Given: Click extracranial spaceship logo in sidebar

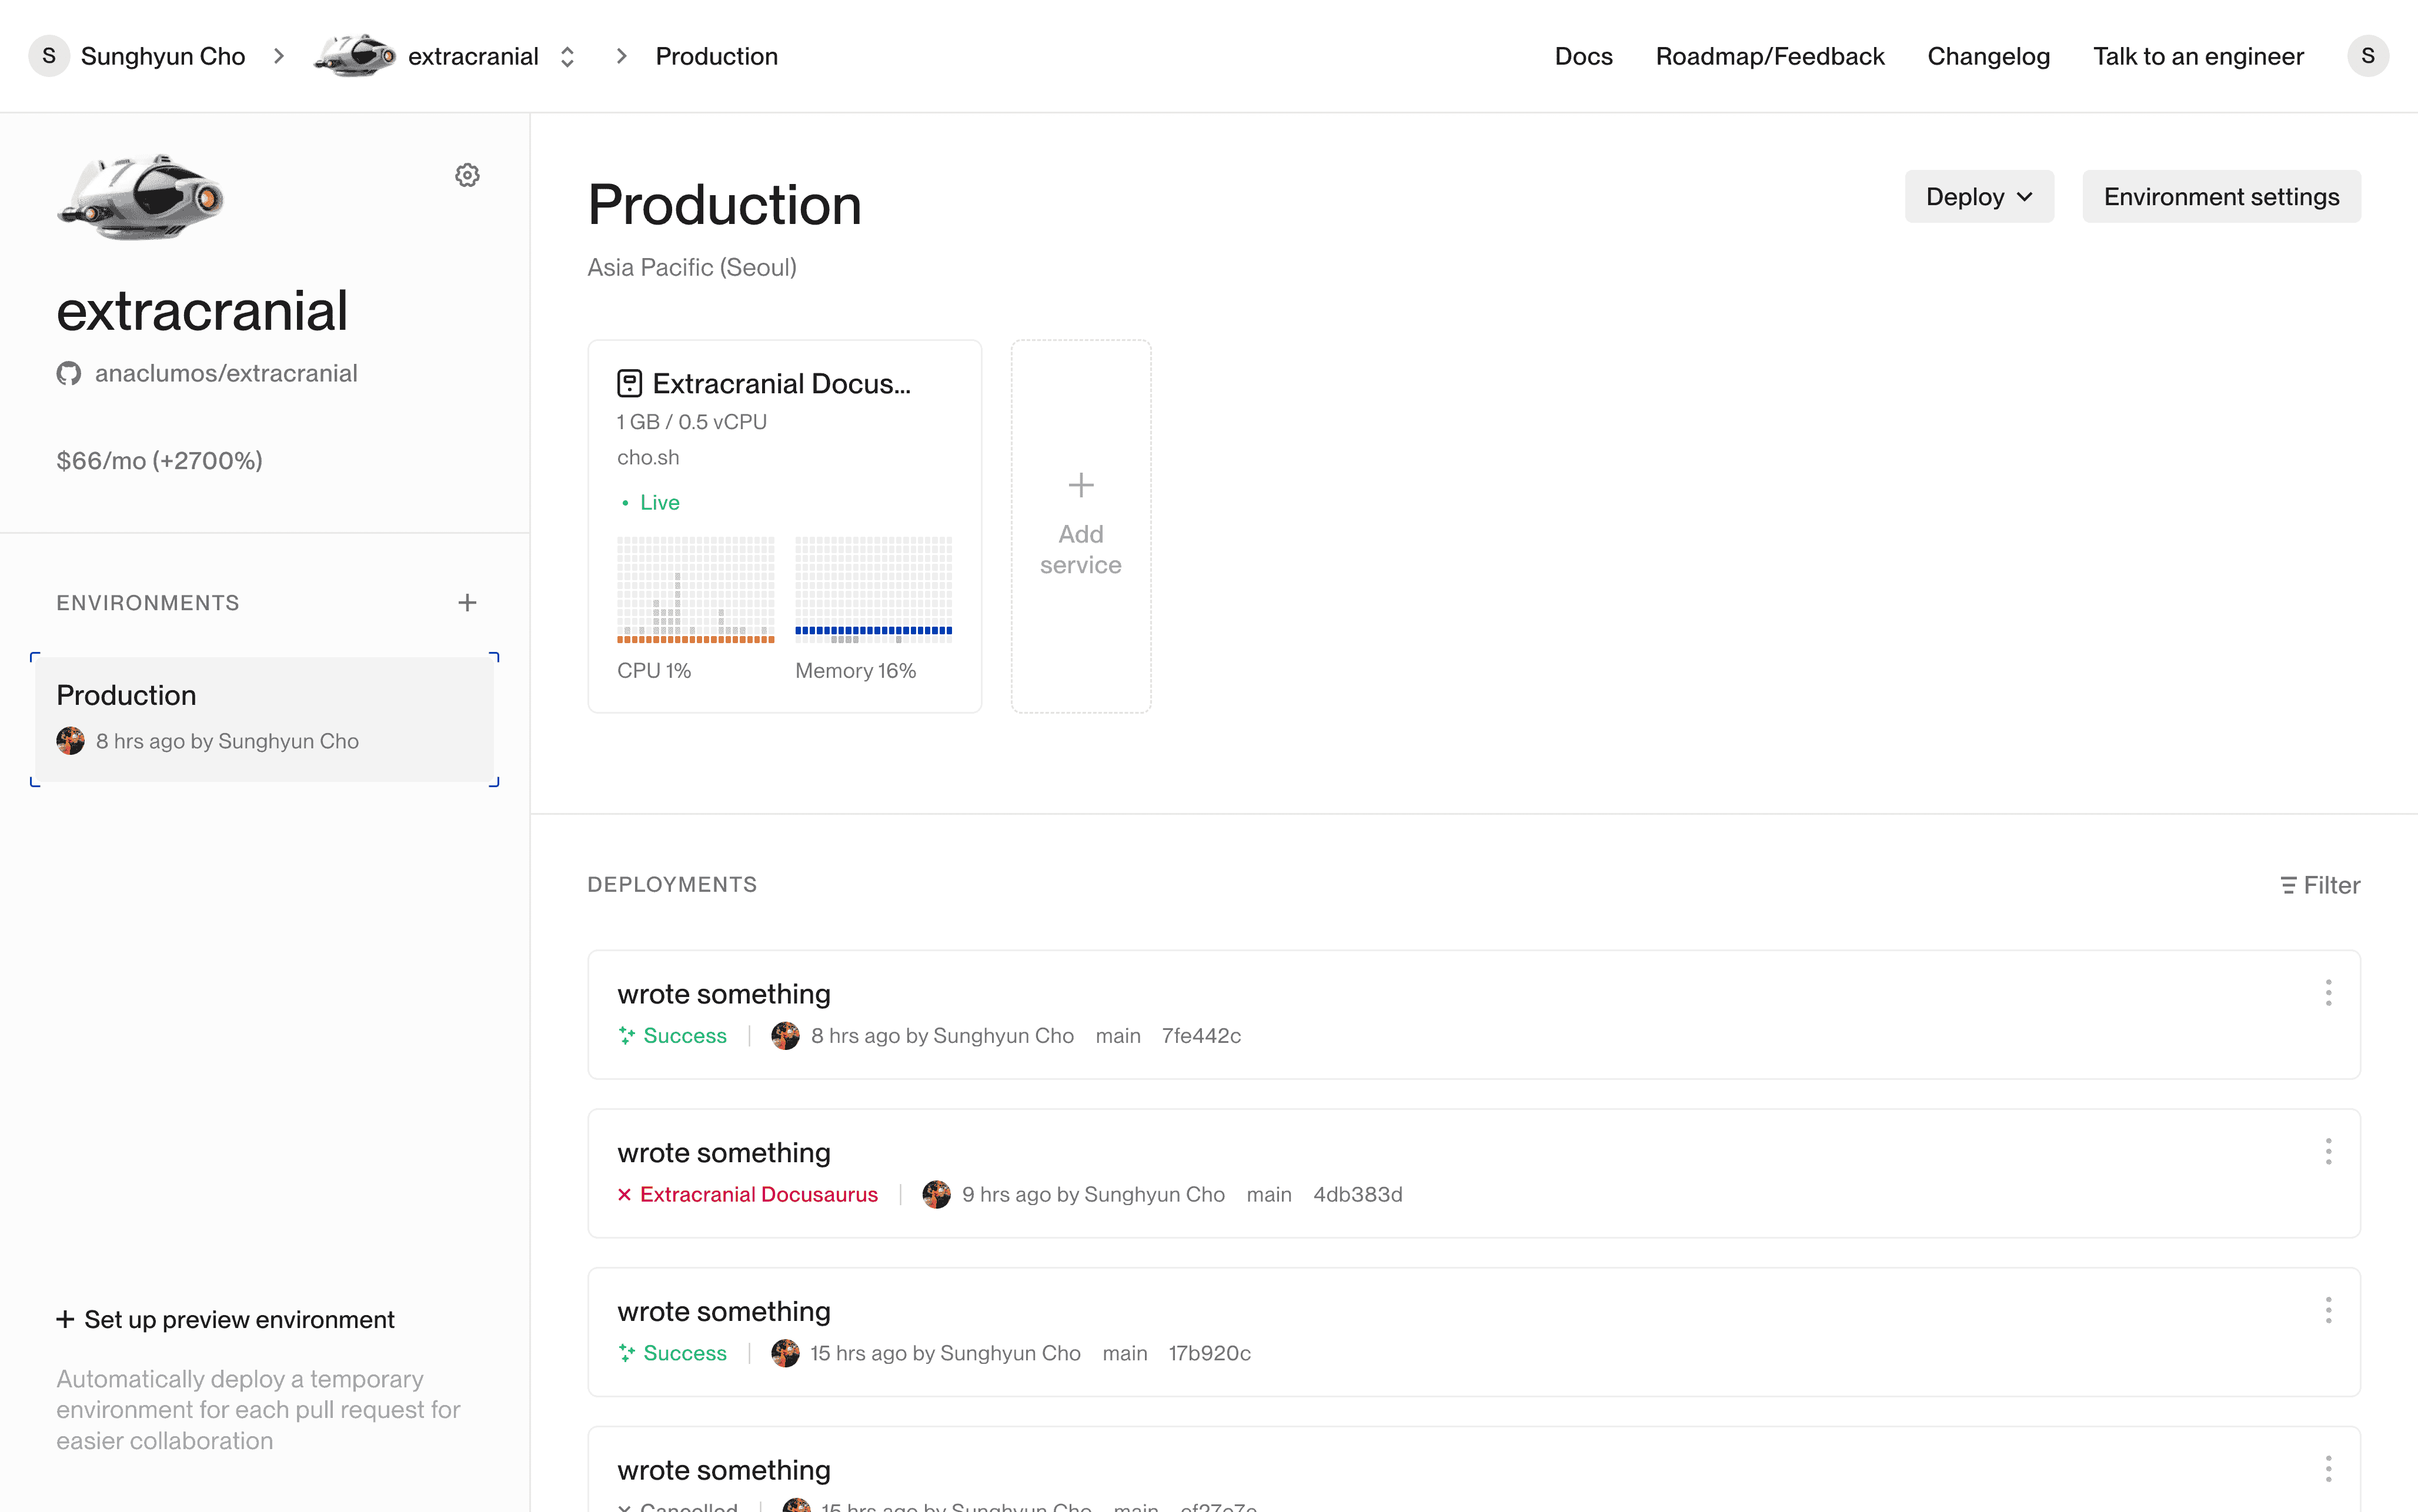Looking at the screenshot, I should click(x=141, y=197).
